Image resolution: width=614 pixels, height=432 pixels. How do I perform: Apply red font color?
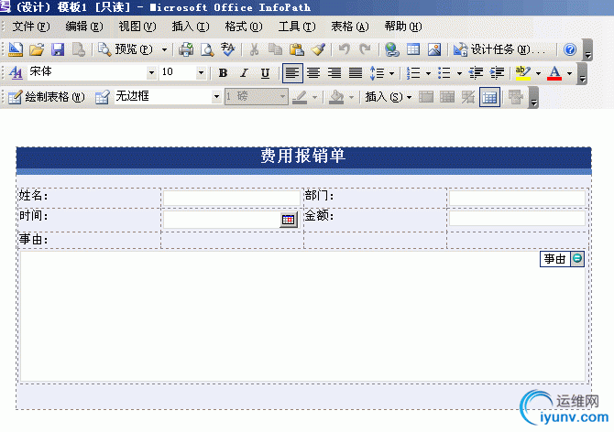click(554, 73)
